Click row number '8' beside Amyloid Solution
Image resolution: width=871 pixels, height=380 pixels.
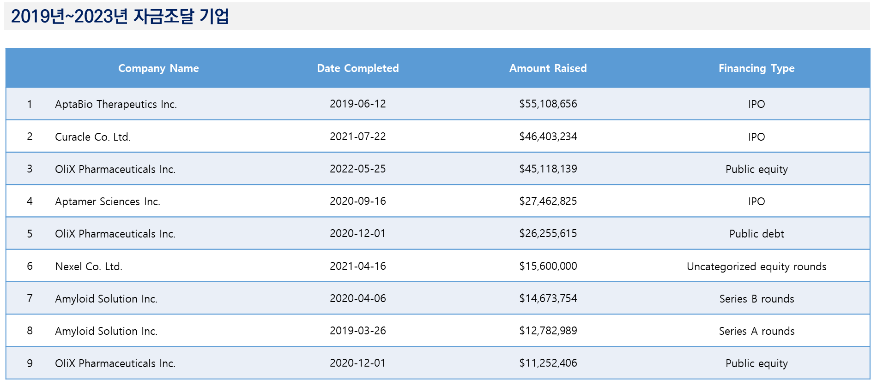(30, 331)
